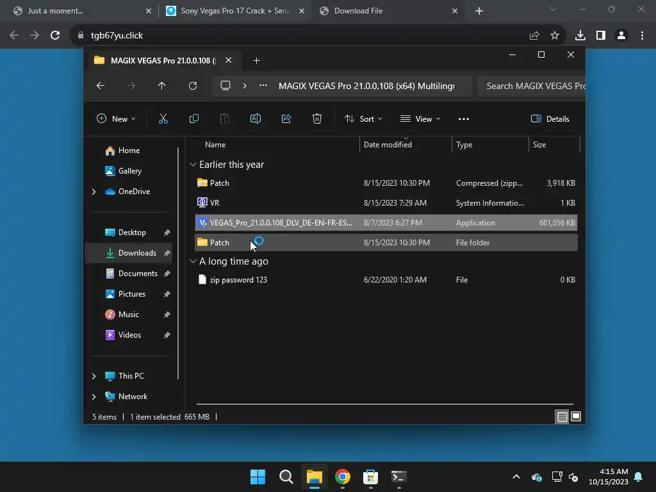The height and width of the screenshot is (492, 656).
Task: Click the PC icon in address bar
Action: coord(225,86)
